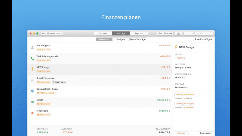Click the green maximize window button
Image resolution: width=242 pixels, height=136 pixels.
click(37, 33)
